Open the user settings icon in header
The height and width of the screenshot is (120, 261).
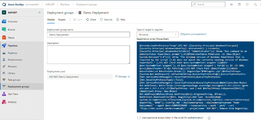[x=255, y=4]
